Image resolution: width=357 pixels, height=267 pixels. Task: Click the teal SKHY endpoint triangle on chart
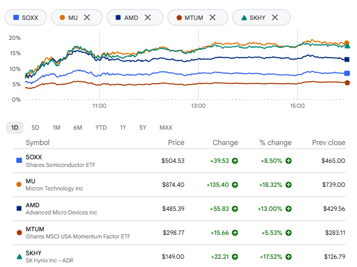[347, 46]
